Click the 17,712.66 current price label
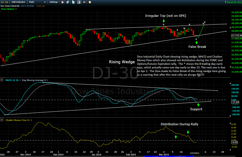The width and height of the screenshot is (242, 157). click(x=236, y=35)
